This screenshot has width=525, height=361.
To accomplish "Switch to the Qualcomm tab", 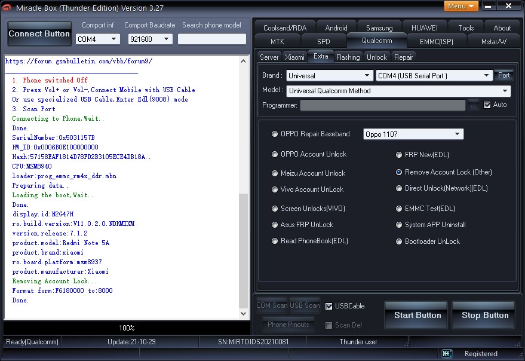I will coord(377,41).
